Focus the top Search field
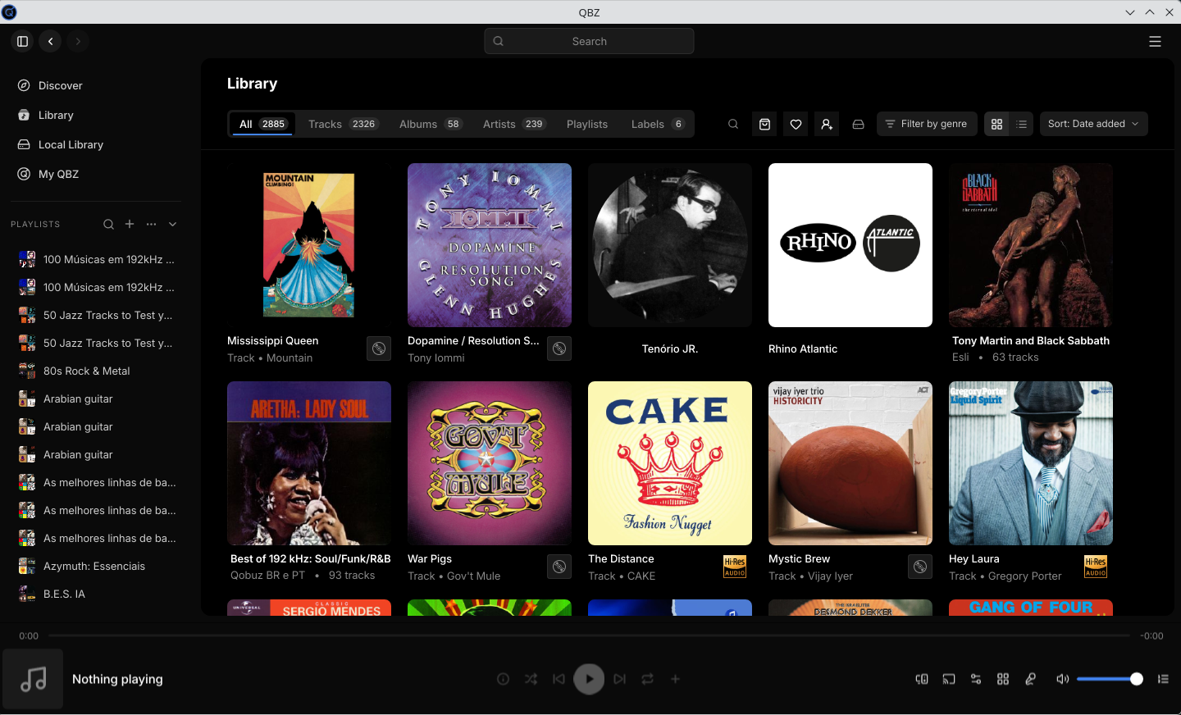Image resolution: width=1181 pixels, height=715 pixels. tap(589, 41)
